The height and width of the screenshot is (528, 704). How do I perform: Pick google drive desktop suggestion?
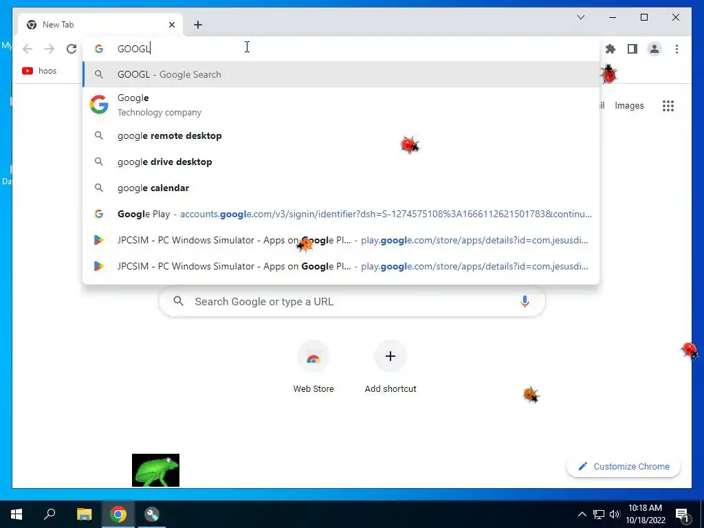pyautogui.click(x=341, y=162)
